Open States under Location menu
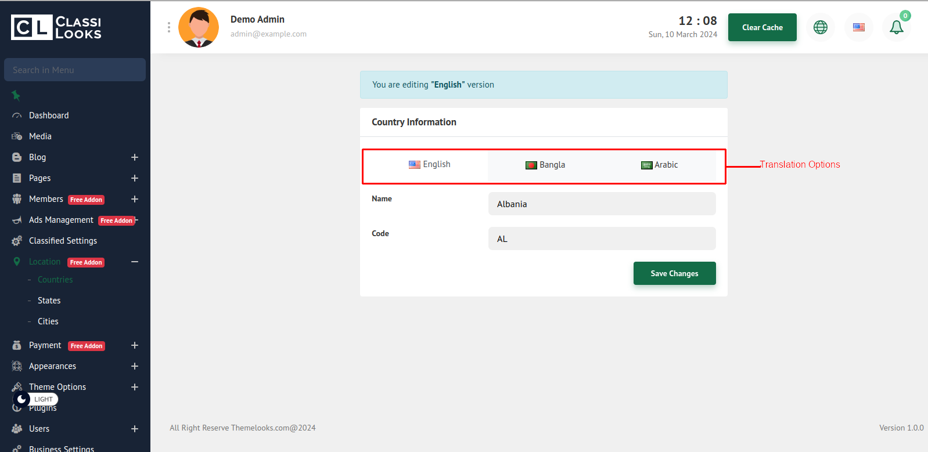Image resolution: width=928 pixels, height=452 pixels. pyautogui.click(x=49, y=301)
